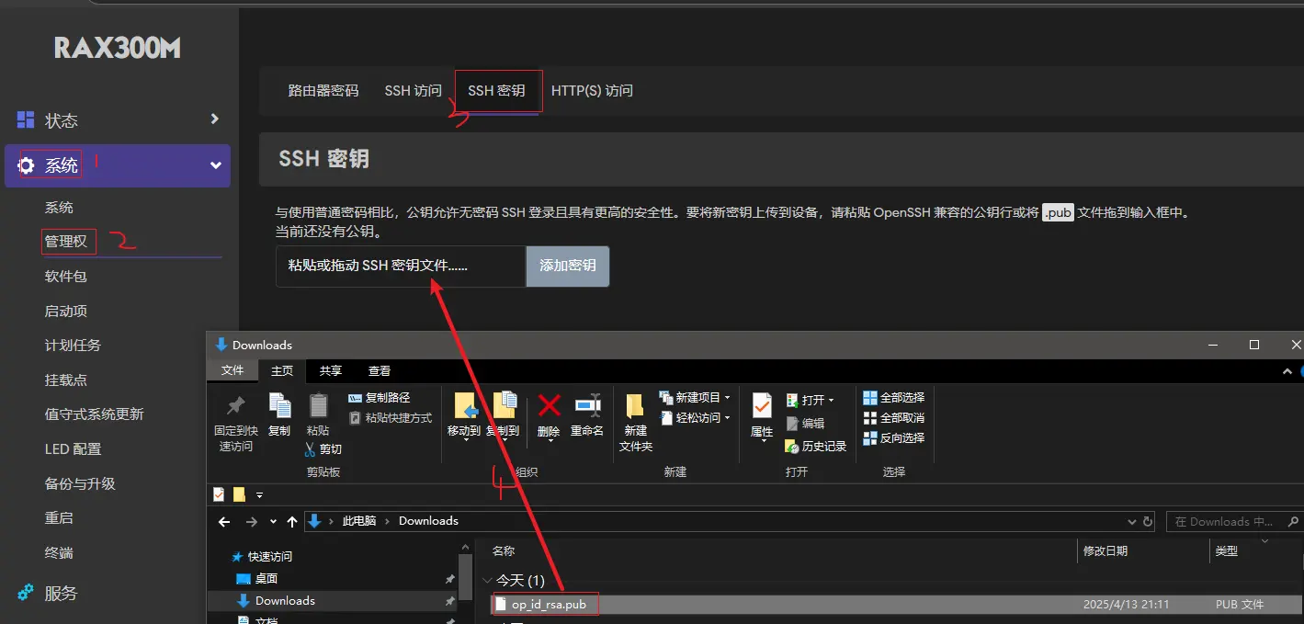The height and width of the screenshot is (624, 1304).
Task: Click the 添加密钥 button
Action: (567, 266)
